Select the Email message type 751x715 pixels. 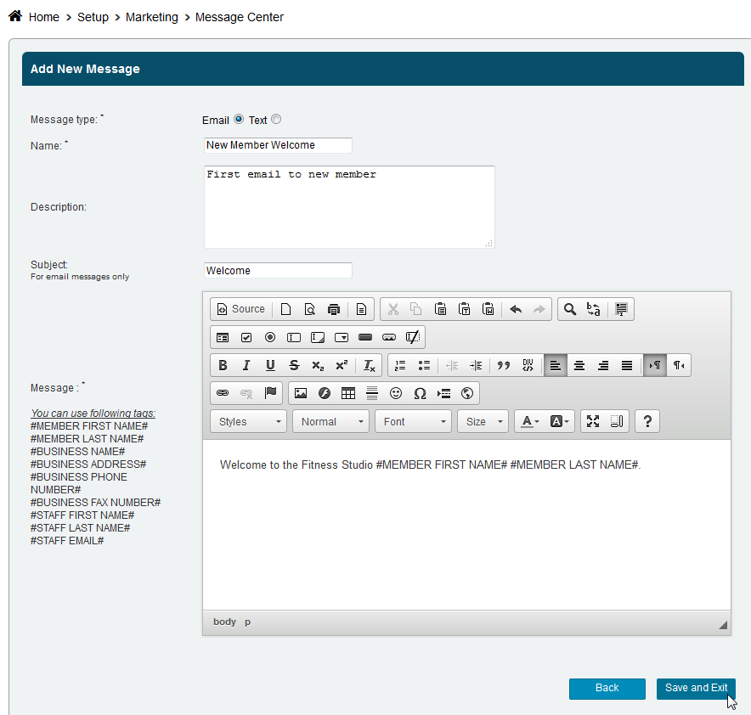pos(239,120)
